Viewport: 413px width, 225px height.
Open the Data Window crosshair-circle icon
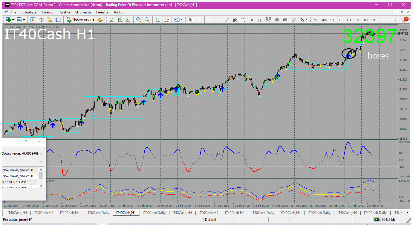click(x=41, y=20)
